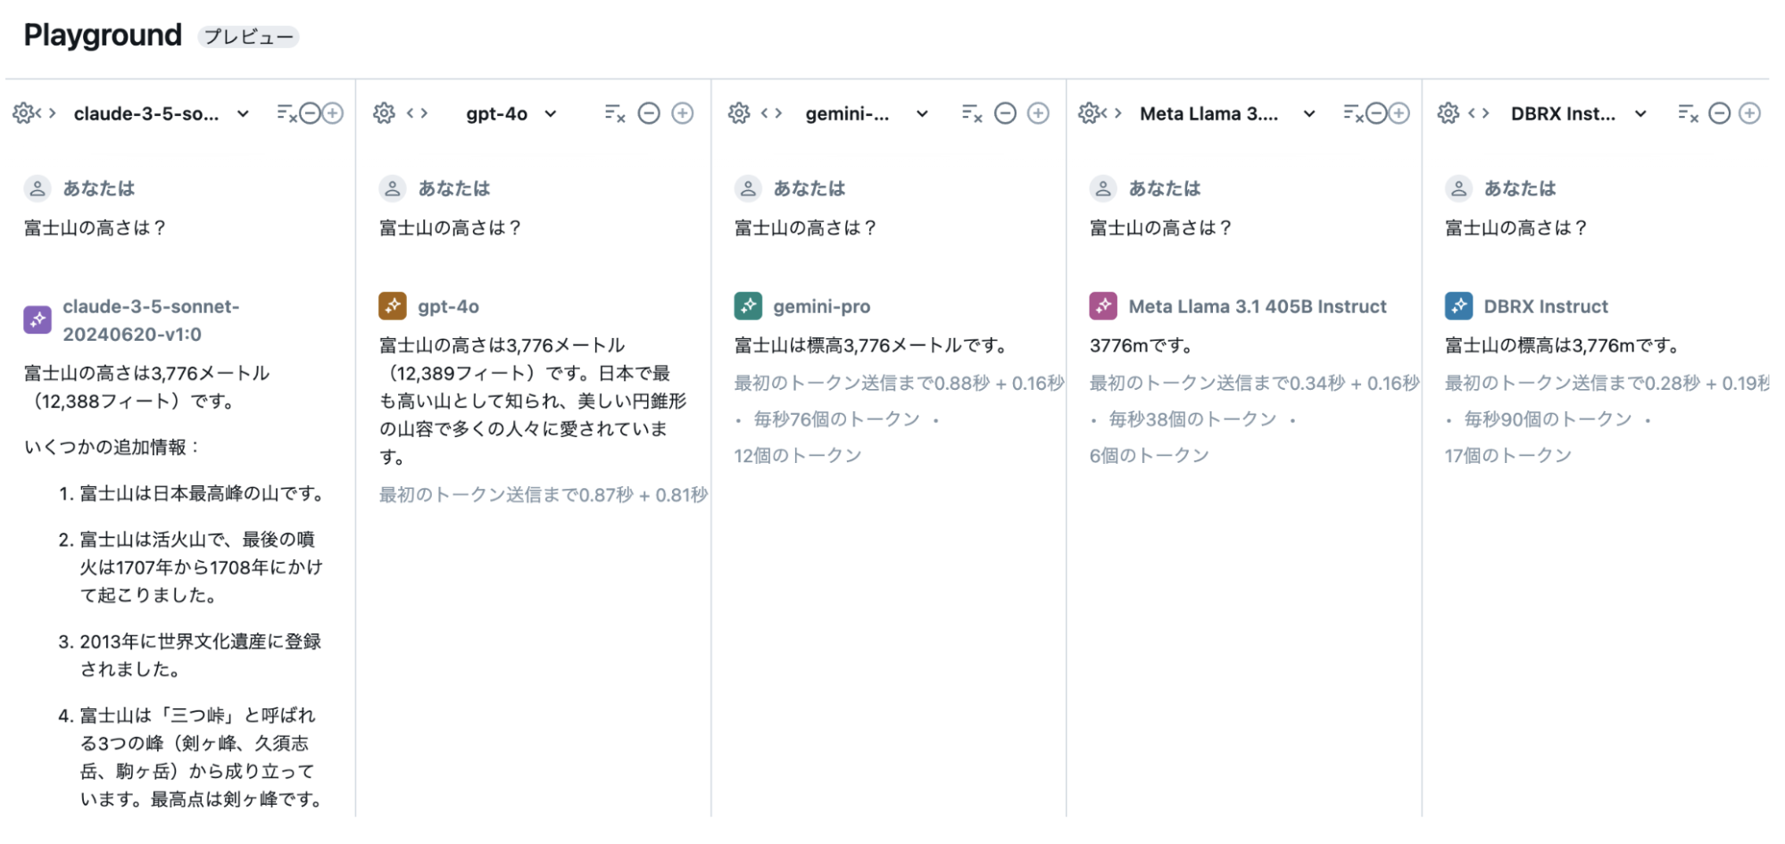The width and height of the screenshot is (1785, 844).
Task: Clear the gemini-pro column conversation
Action: pos(972,113)
